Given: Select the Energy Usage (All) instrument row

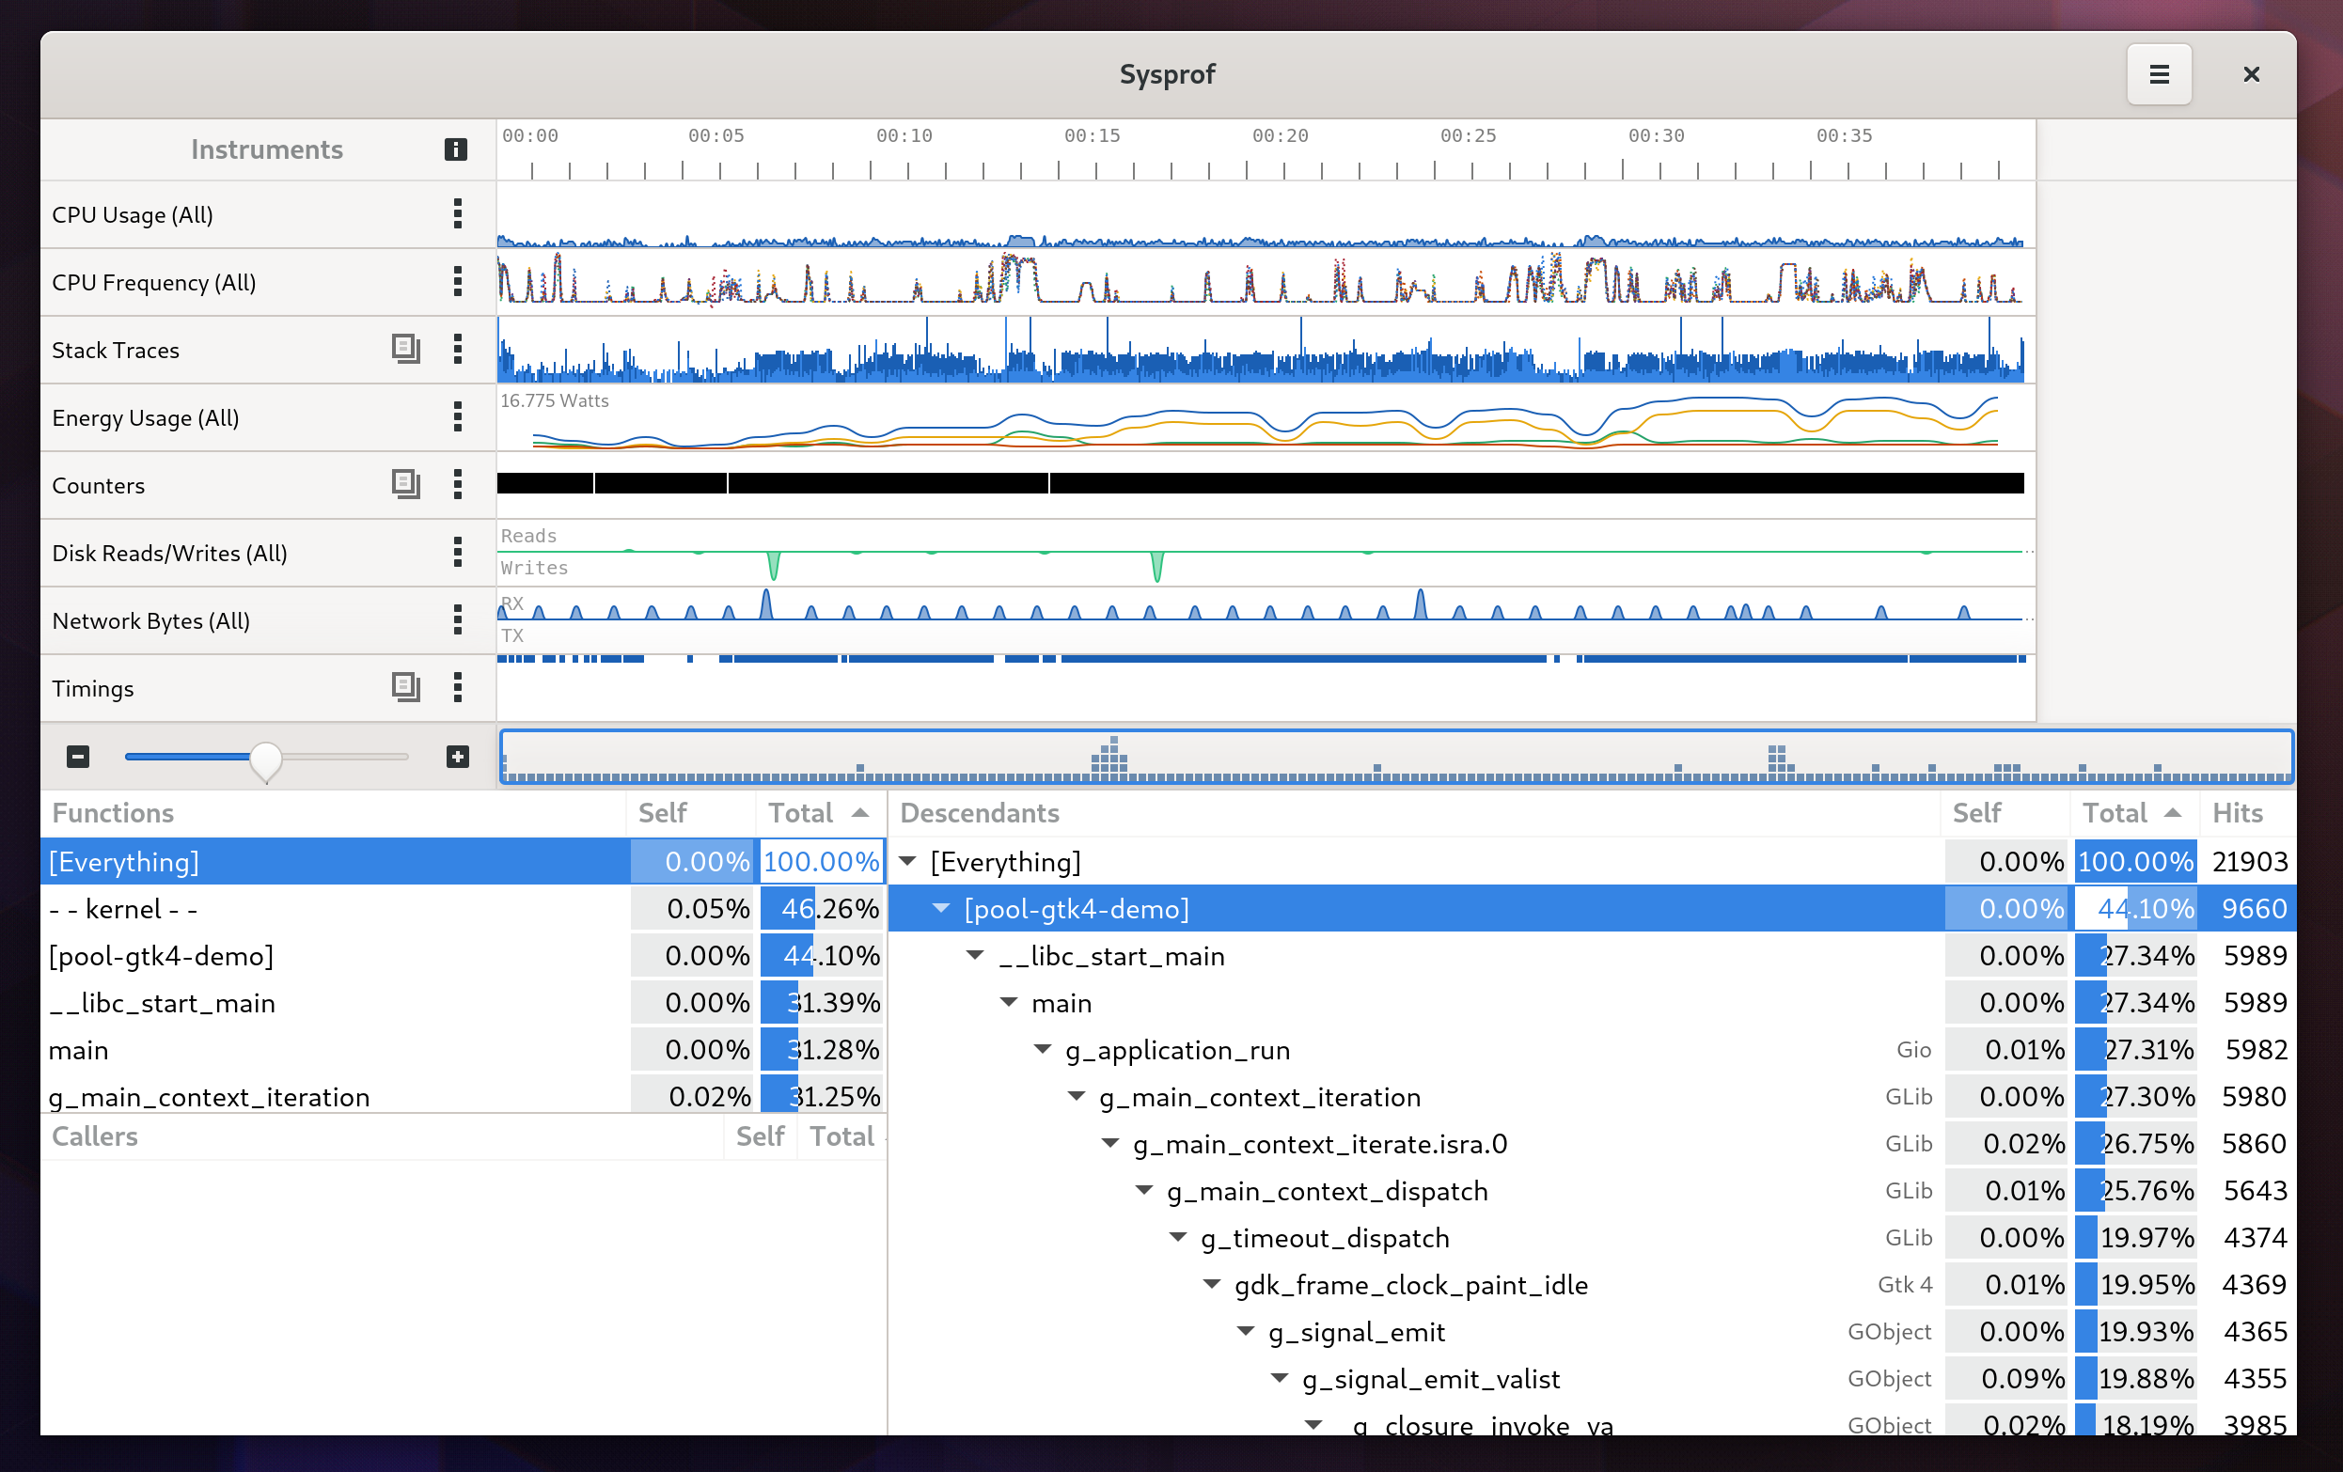Looking at the screenshot, I should (x=269, y=417).
